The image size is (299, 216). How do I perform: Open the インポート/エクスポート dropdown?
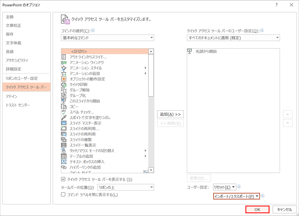point(237,196)
